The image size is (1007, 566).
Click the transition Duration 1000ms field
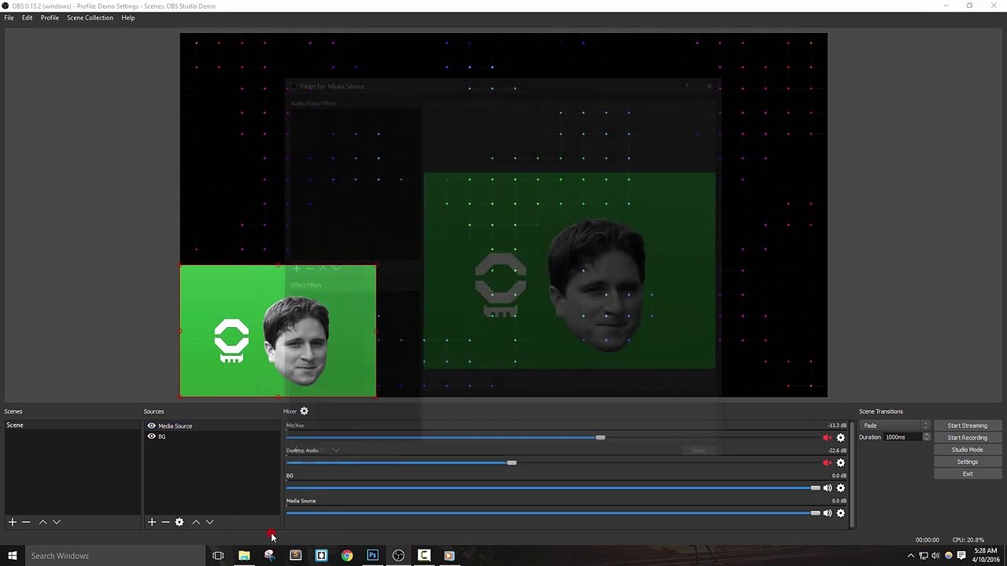(x=902, y=437)
